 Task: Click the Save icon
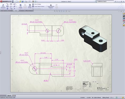23,2
